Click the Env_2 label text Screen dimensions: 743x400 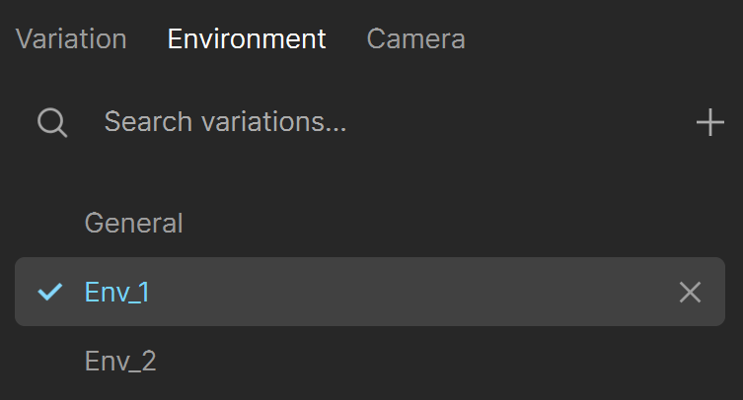119,362
